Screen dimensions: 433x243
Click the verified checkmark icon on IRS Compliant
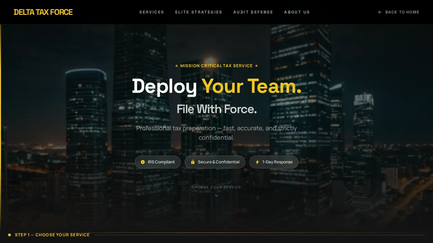coord(143,162)
